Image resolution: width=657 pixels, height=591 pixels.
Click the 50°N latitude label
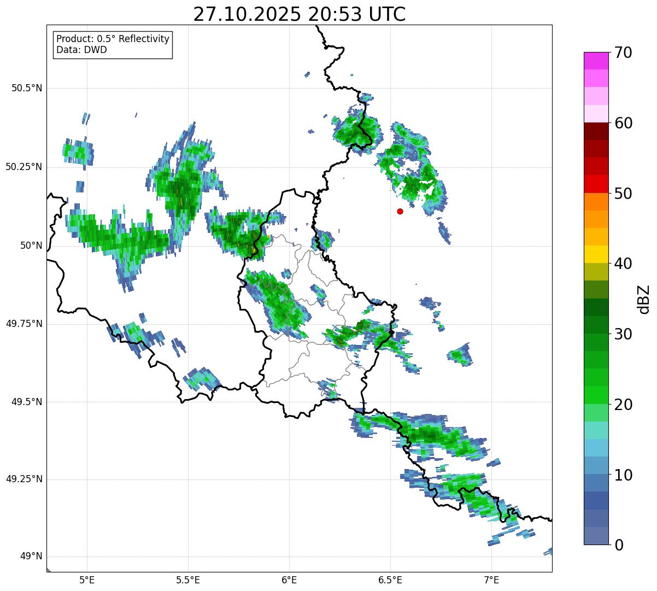point(31,245)
